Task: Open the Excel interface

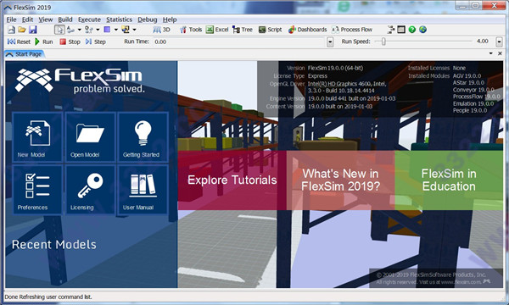Action: [217, 30]
